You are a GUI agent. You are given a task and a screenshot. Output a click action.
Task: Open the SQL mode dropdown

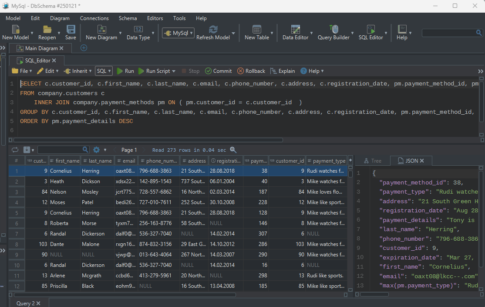104,71
